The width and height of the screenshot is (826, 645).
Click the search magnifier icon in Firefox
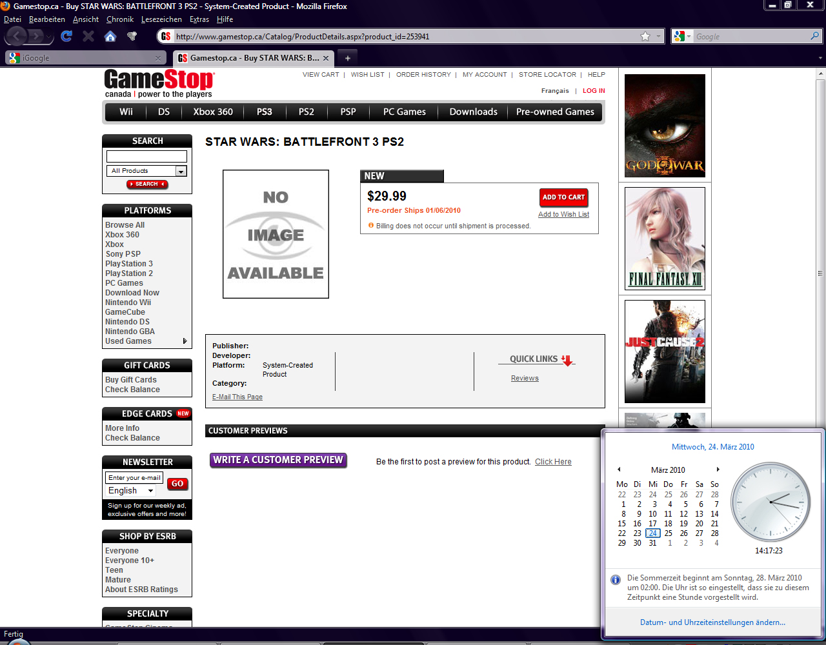click(x=814, y=36)
